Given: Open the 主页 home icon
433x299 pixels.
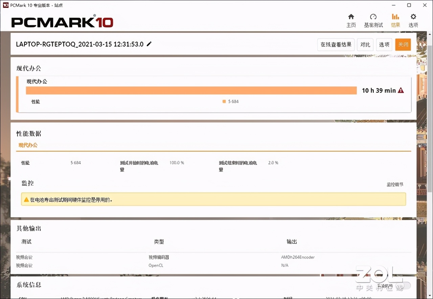Looking at the screenshot, I should (351, 17).
